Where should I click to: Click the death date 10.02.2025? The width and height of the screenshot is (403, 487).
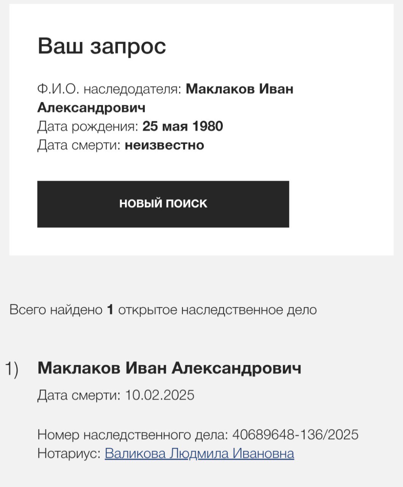coord(160,395)
